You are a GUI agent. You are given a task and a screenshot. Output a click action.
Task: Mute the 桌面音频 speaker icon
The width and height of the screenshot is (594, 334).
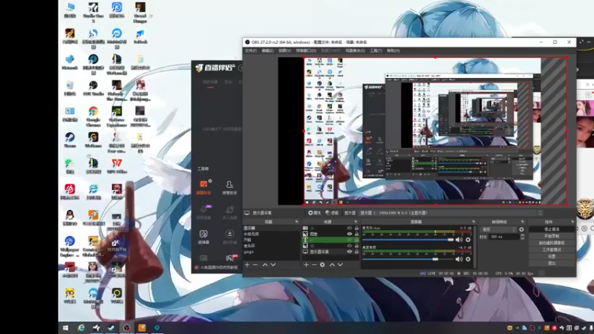tap(459, 259)
